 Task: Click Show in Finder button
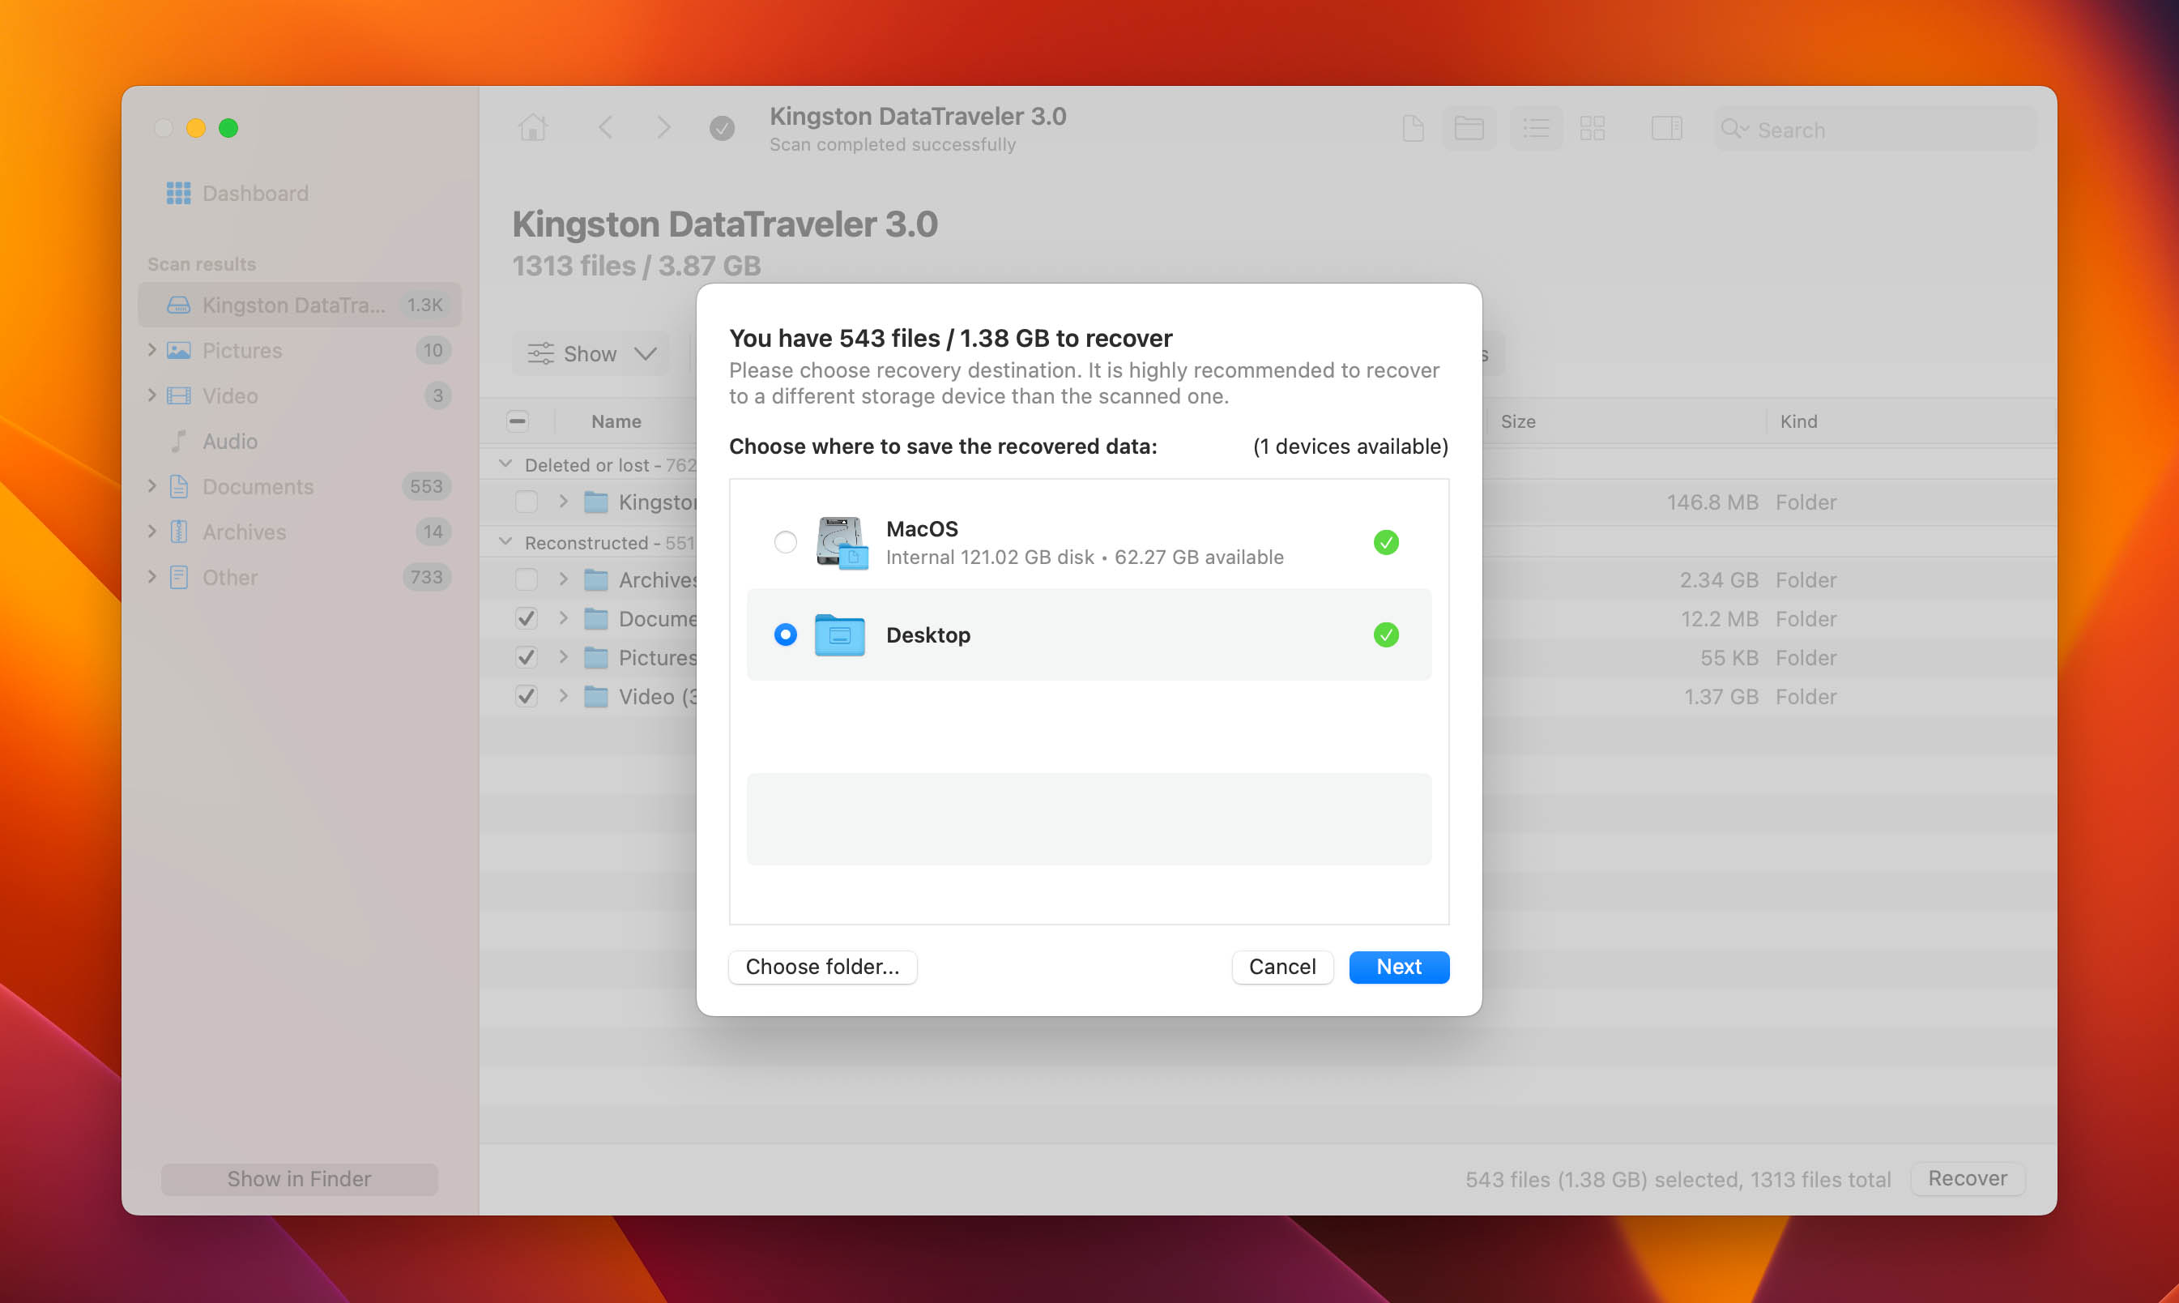tap(299, 1178)
